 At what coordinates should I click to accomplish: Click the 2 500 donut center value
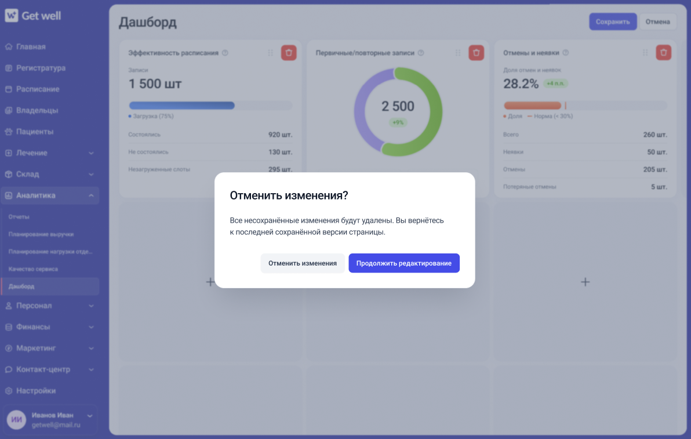point(398,106)
